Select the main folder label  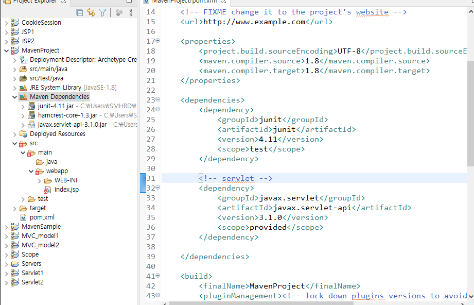click(45, 152)
